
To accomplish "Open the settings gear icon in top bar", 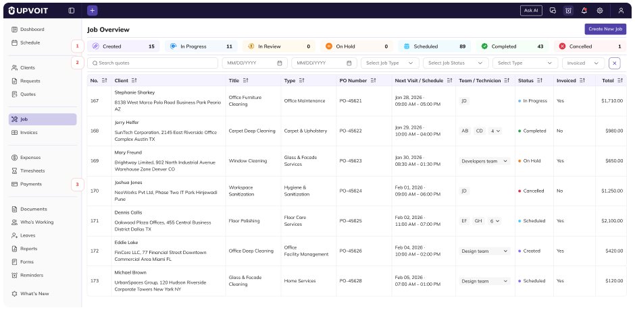I will click(x=599, y=11).
